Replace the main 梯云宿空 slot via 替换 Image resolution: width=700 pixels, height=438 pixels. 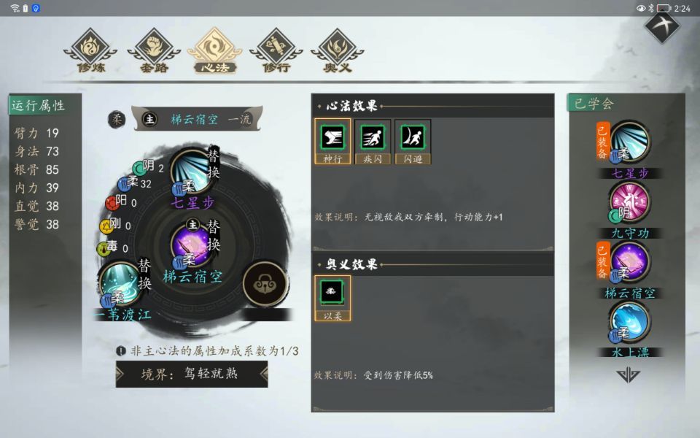tap(214, 235)
